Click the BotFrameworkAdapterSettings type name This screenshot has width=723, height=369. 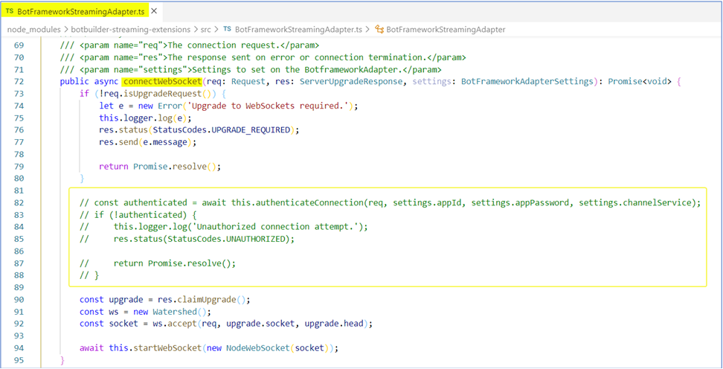point(527,82)
